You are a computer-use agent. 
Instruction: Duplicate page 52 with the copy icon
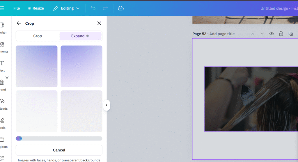(x=290, y=34)
